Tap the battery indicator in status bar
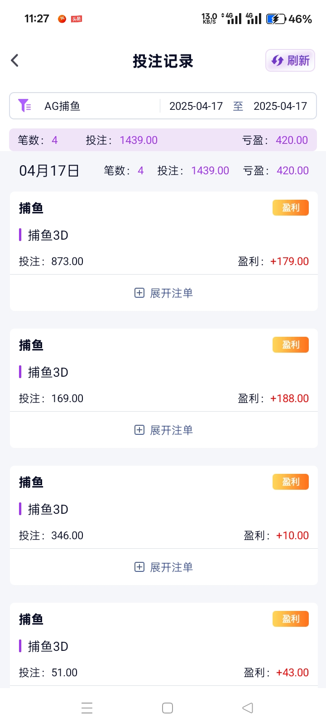Screen dimensions: 326x728 click(x=276, y=19)
